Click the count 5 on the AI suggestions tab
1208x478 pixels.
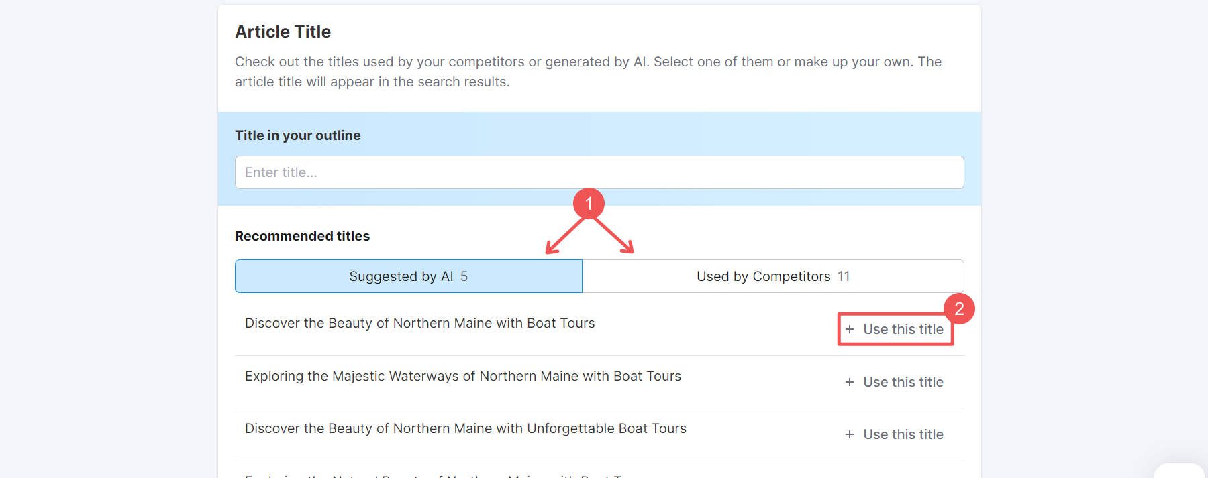click(x=464, y=276)
